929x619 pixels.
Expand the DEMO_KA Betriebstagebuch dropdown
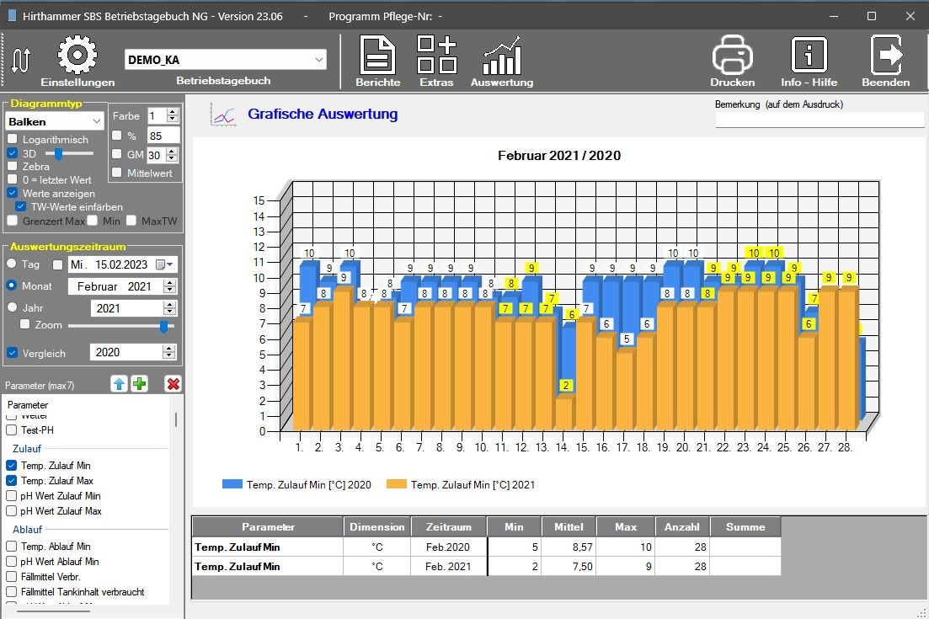318,60
